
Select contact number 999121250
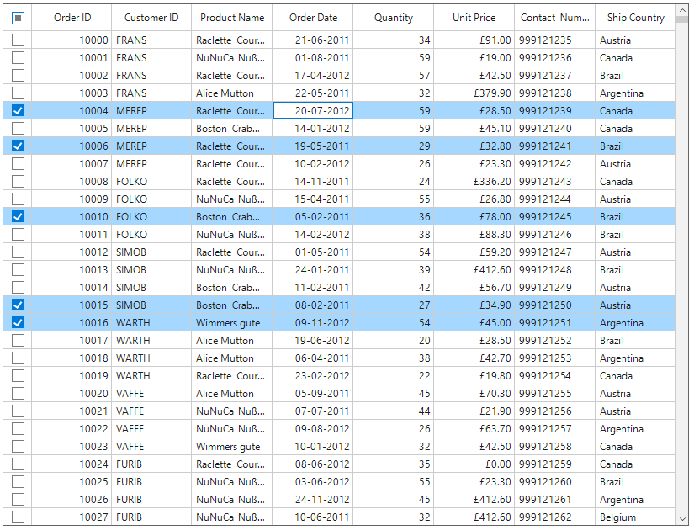(x=555, y=305)
